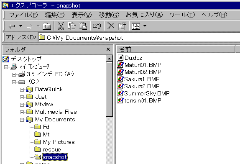The width and height of the screenshot is (240, 164).
Task: Click the Views toolbar icon
Action: tap(136, 26)
